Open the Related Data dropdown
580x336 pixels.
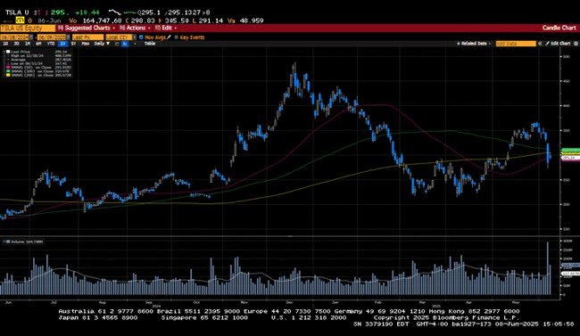[474, 44]
